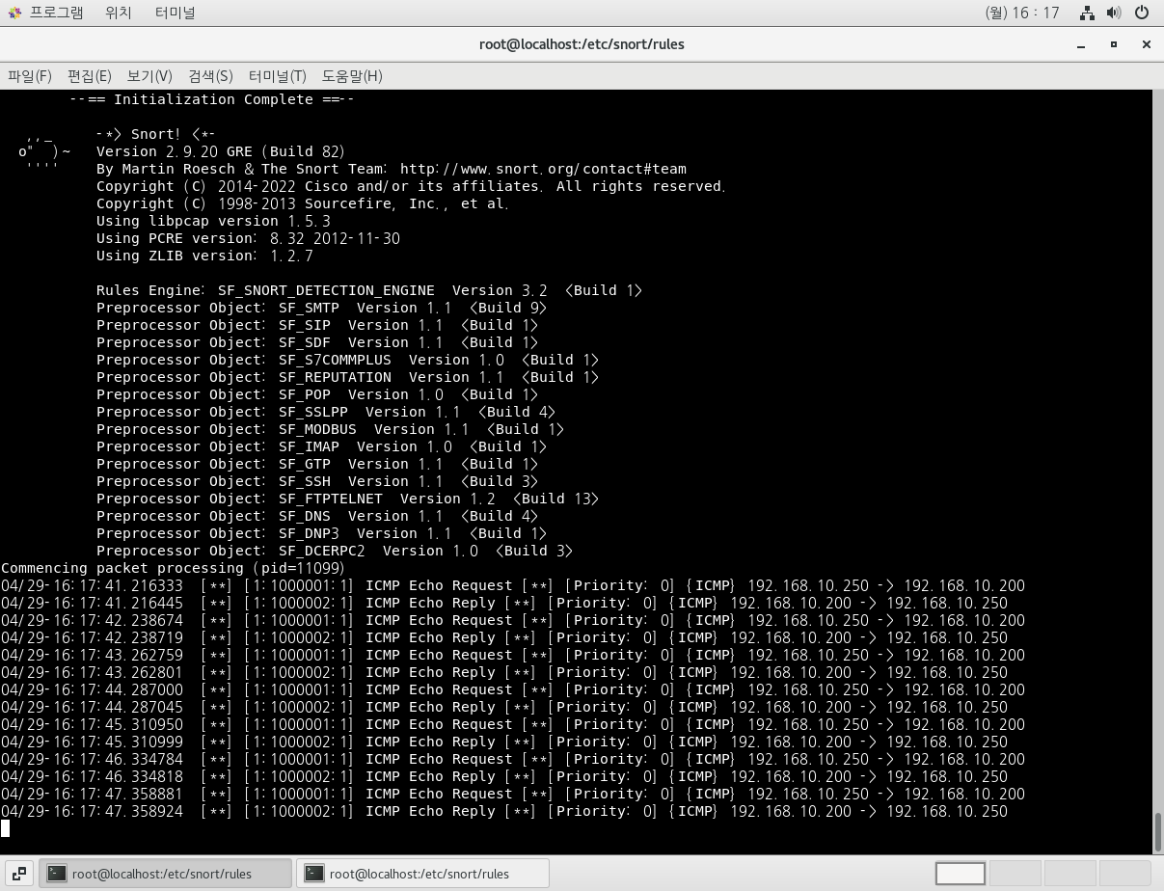
Task: Click the Preprocessor Object SF_IMAP line
Action: tap(322, 446)
